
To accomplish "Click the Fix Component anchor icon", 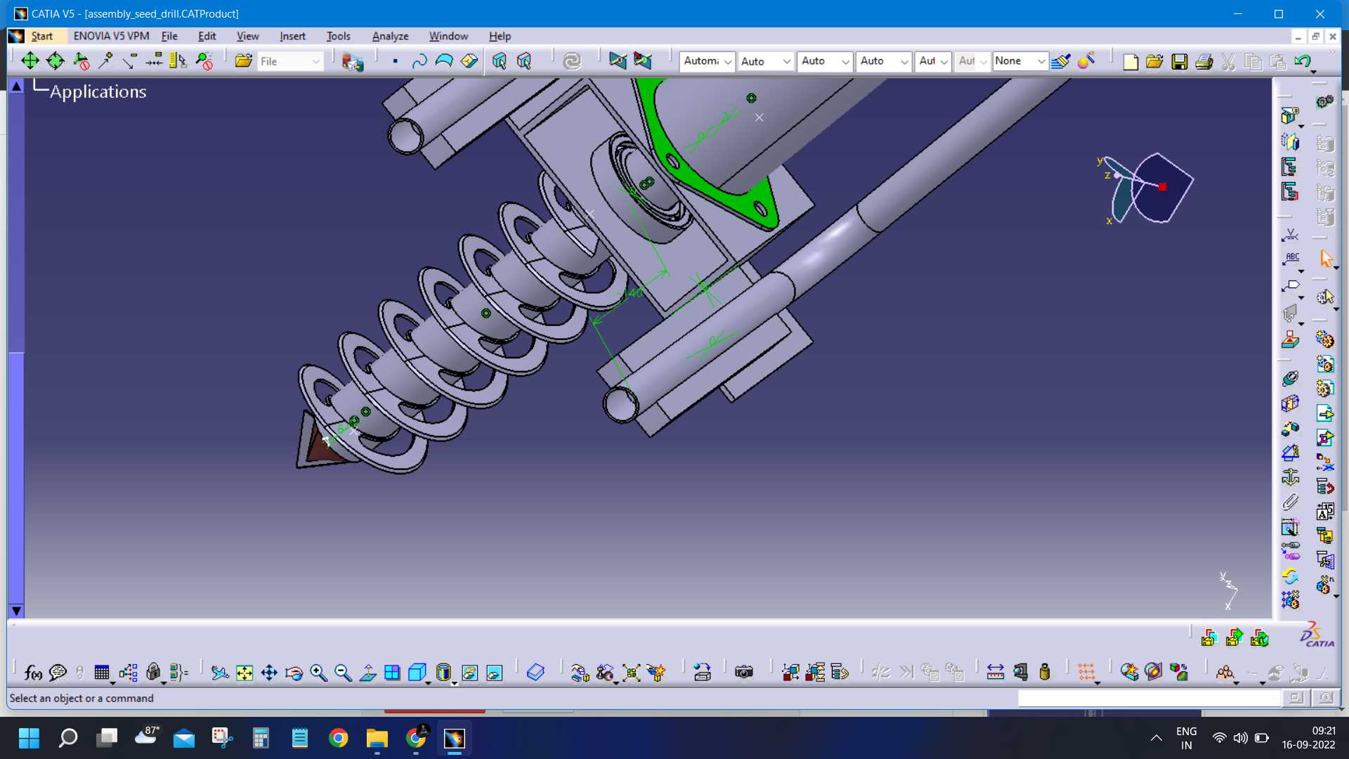I will (1290, 477).
